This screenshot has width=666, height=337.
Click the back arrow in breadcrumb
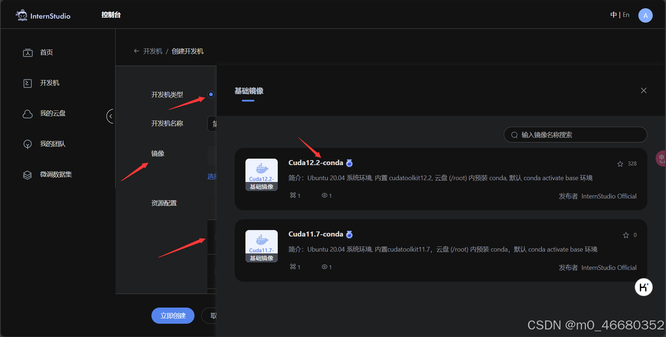[136, 51]
